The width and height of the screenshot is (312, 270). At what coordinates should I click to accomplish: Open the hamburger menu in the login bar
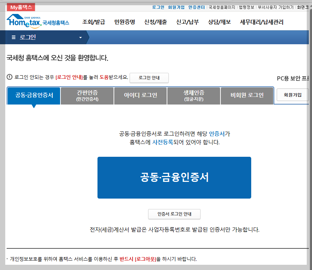(13, 38)
